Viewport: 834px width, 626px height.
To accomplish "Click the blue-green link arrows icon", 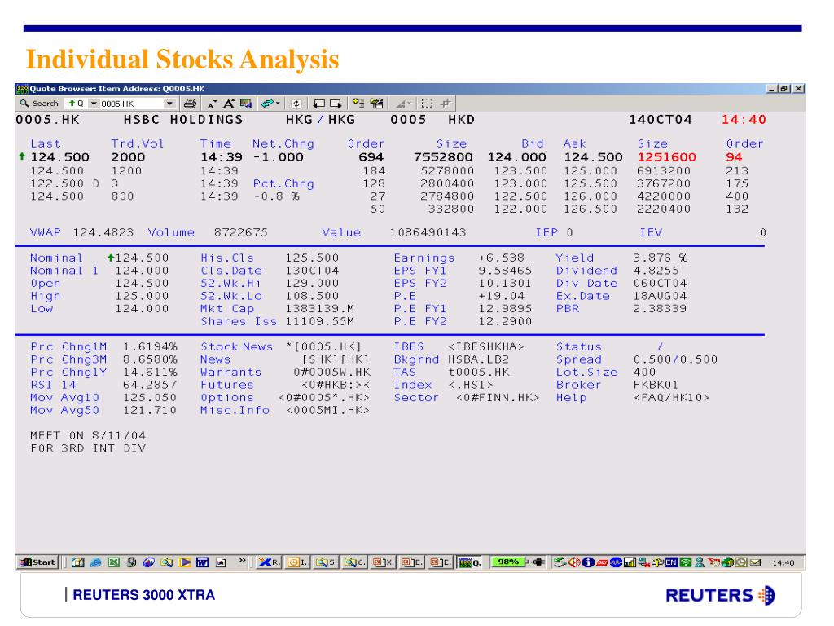I will [x=267, y=104].
